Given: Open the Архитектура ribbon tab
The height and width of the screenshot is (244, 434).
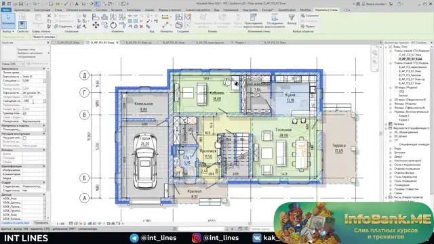Looking at the screenshot, I should point(22,10).
